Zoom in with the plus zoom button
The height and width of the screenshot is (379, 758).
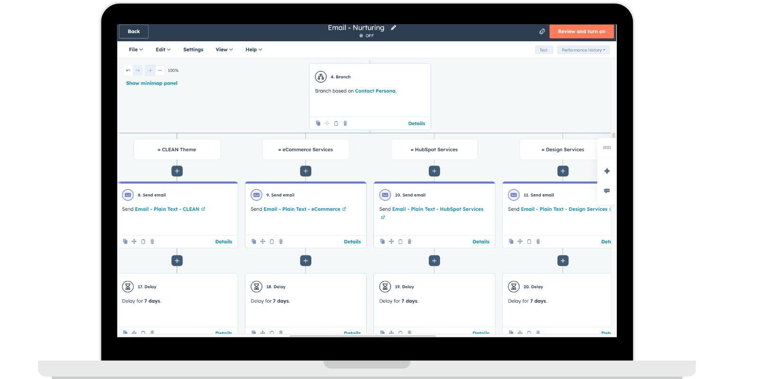150,70
